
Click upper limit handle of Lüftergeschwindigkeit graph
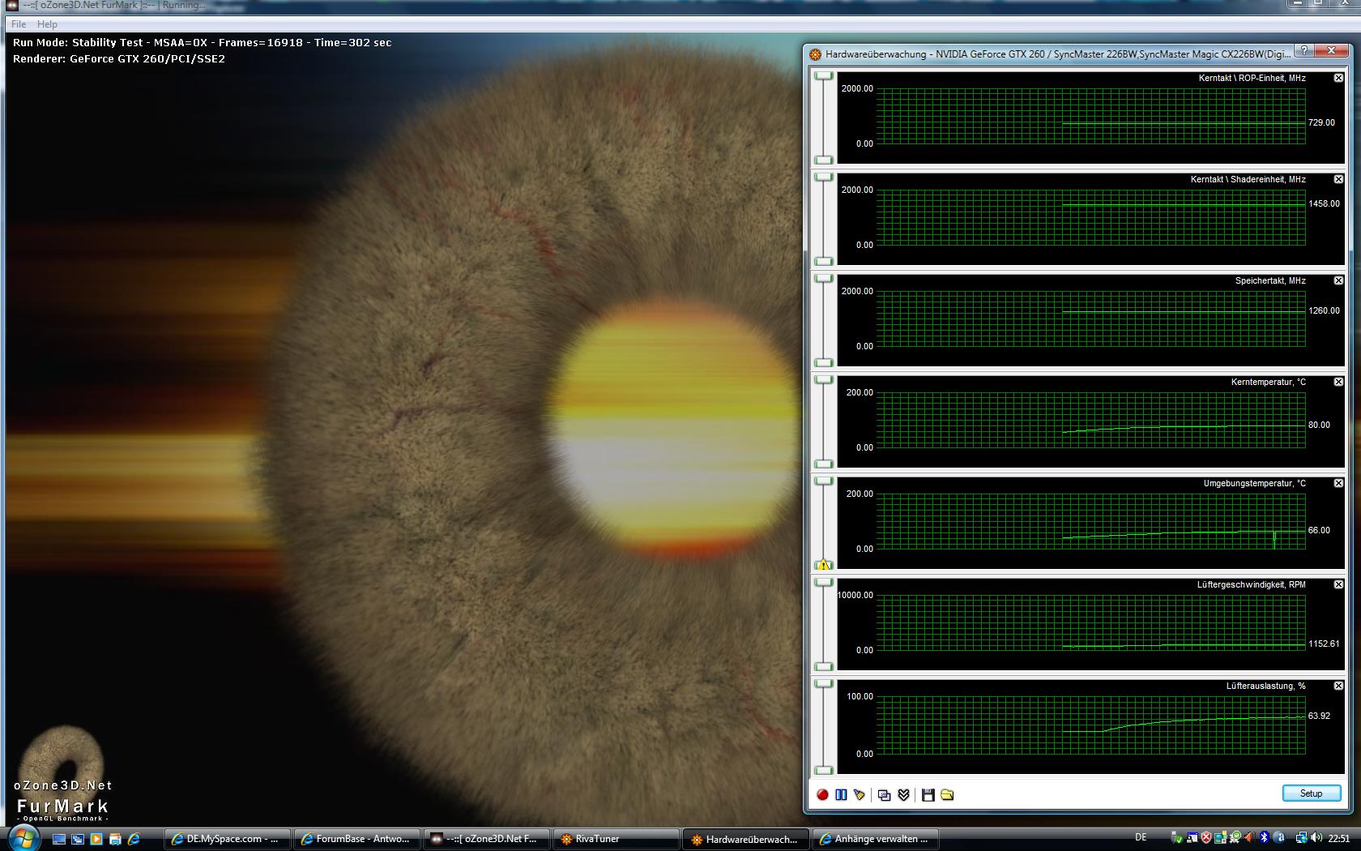[824, 582]
